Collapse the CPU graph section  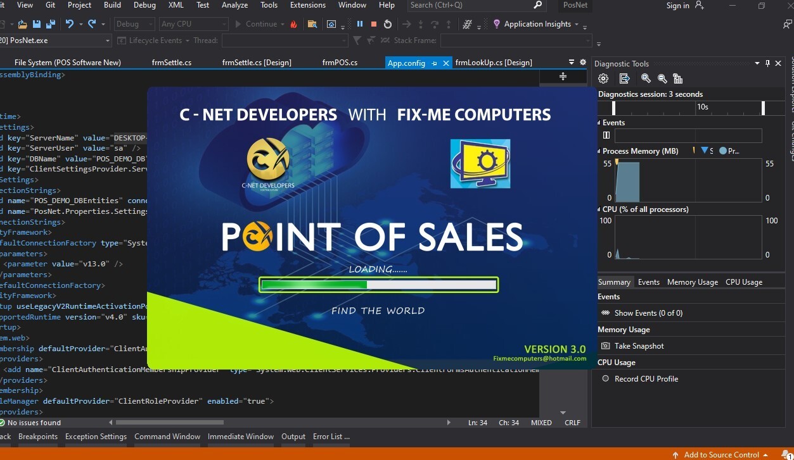coord(599,209)
